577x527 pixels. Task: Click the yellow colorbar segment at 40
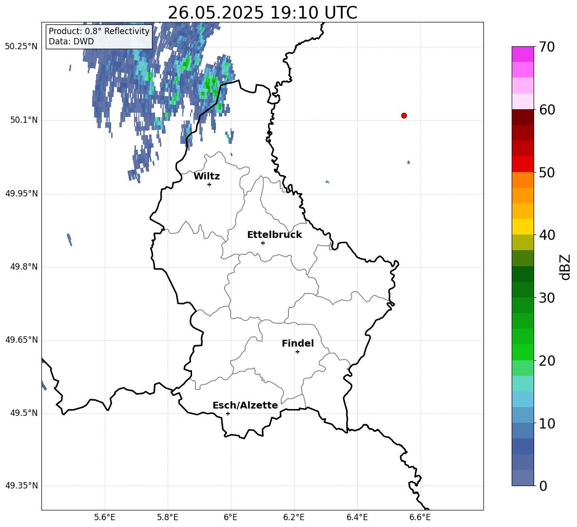(523, 227)
